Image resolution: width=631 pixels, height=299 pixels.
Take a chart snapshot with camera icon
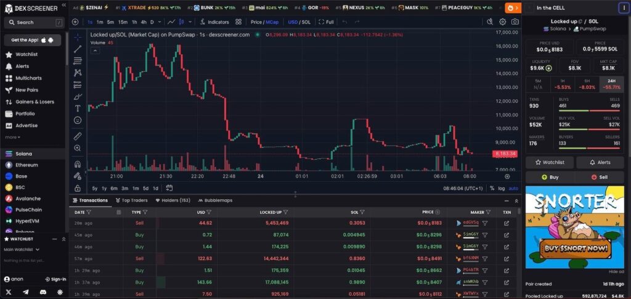[515, 22]
